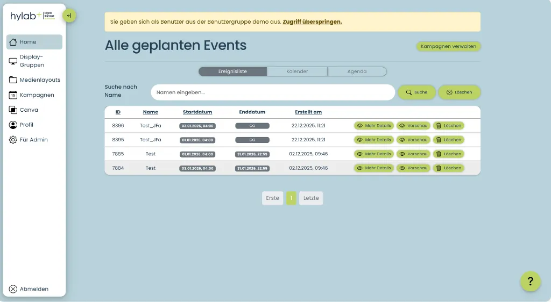Screen dimensions: 551x302
Task: Sort table by ID column
Action: point(118,112)
